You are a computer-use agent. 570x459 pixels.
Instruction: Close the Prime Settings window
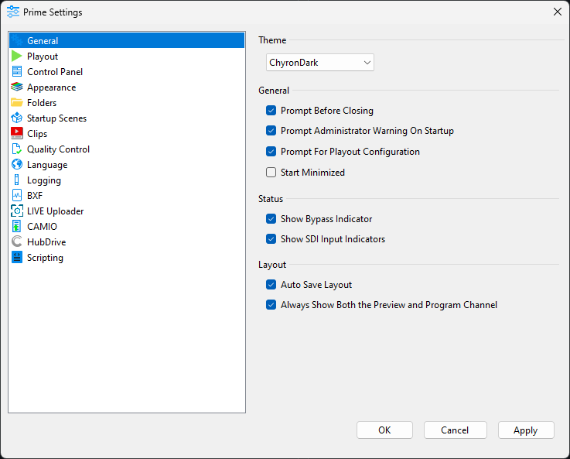(557, 12)
